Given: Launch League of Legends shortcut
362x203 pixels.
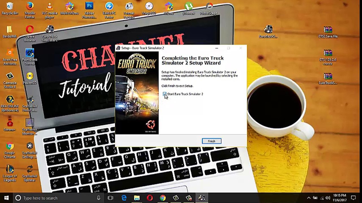Looking at the screenshot, I should click(x=10, y=173).
